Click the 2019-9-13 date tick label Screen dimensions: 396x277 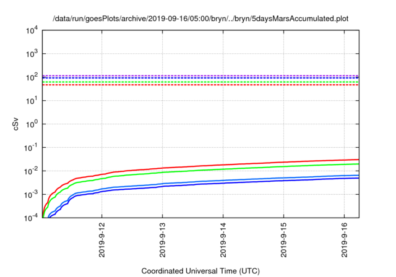(x=162, y=240)
